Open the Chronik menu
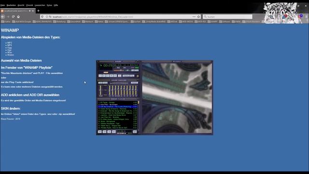This screenshot has height=174, width=309. point(29,5)
